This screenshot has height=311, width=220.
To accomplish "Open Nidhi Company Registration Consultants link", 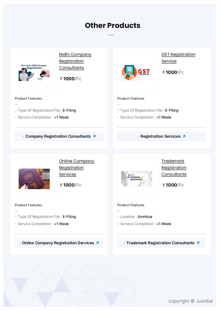I will pos(75,61).
